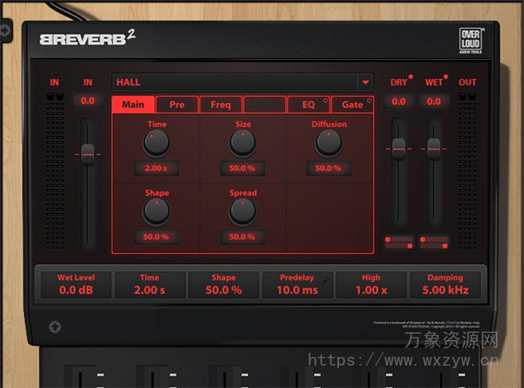
Task: Toggle the Gate enable indicator
Action: 369,101
